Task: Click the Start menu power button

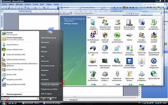Action: (x=43, y=99)
